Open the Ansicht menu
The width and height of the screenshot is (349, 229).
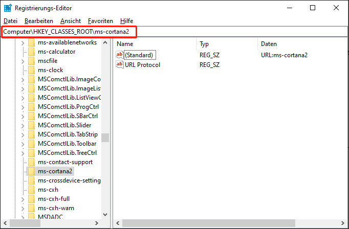coord(71,21)
